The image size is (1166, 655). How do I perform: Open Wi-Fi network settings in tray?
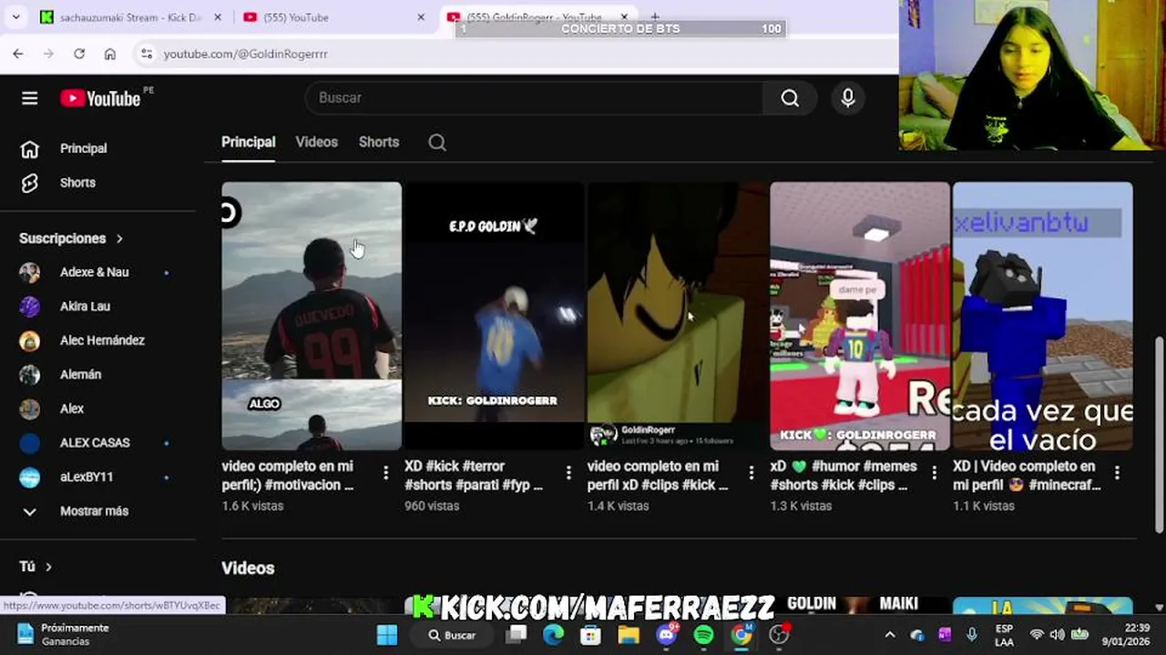pyautogui.click(x=1037, y=635)
